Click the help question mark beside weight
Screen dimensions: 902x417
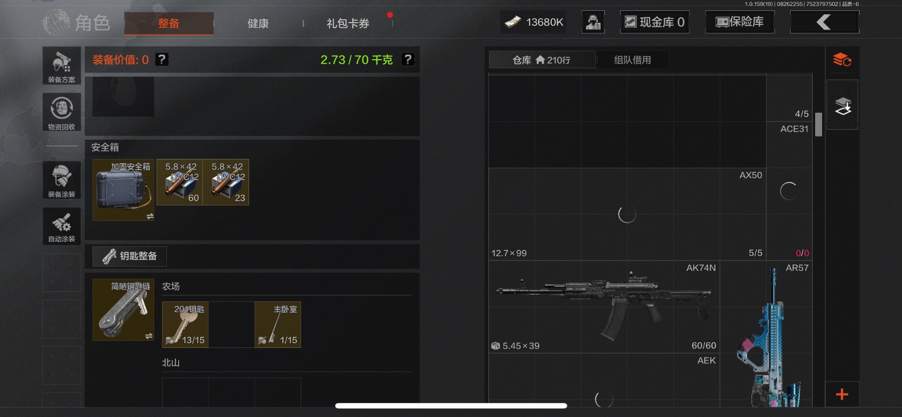coord(408,60)
